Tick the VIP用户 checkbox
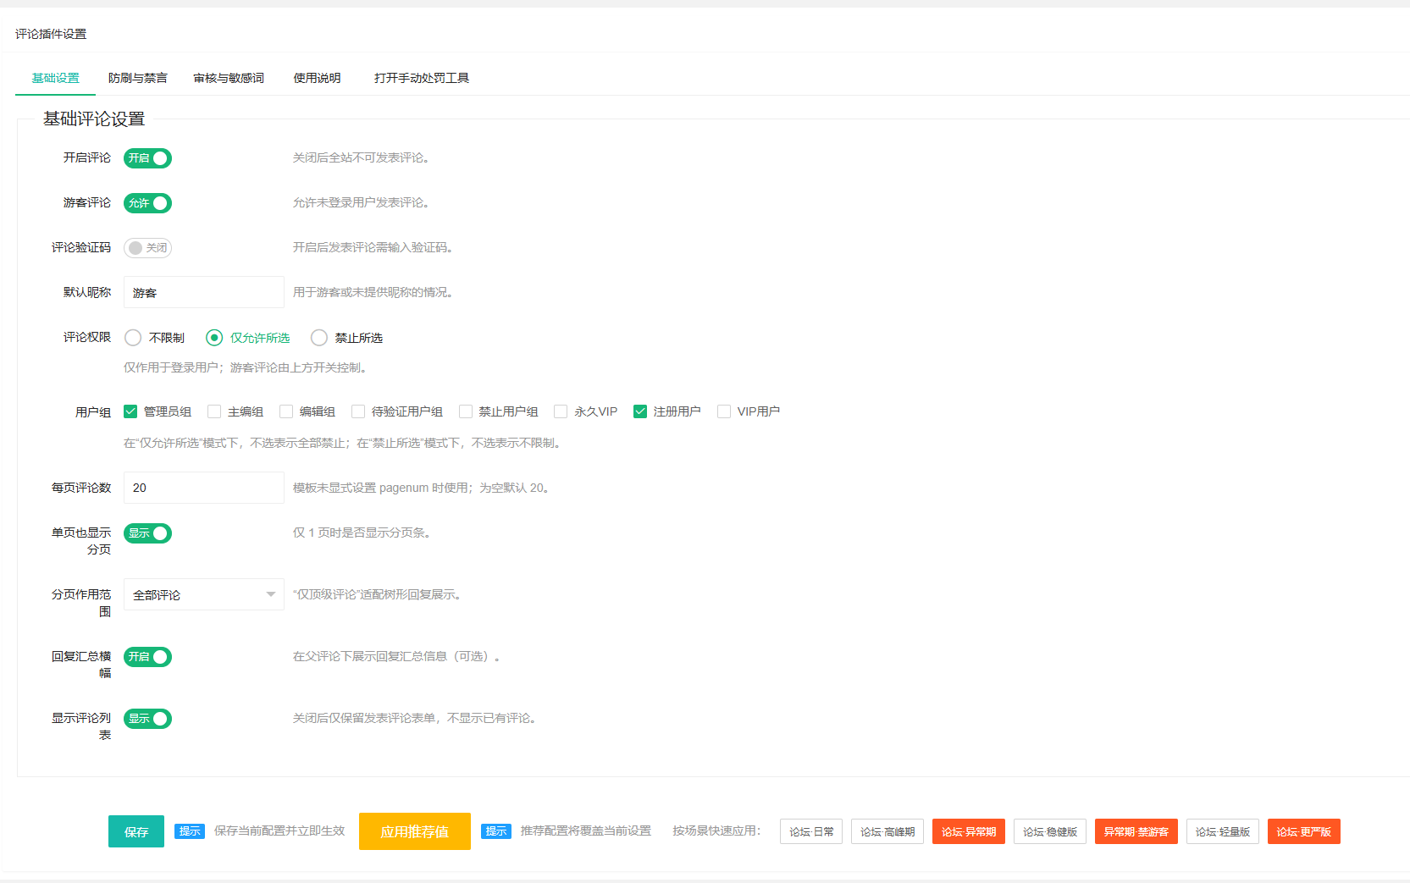 coord(724,411)
